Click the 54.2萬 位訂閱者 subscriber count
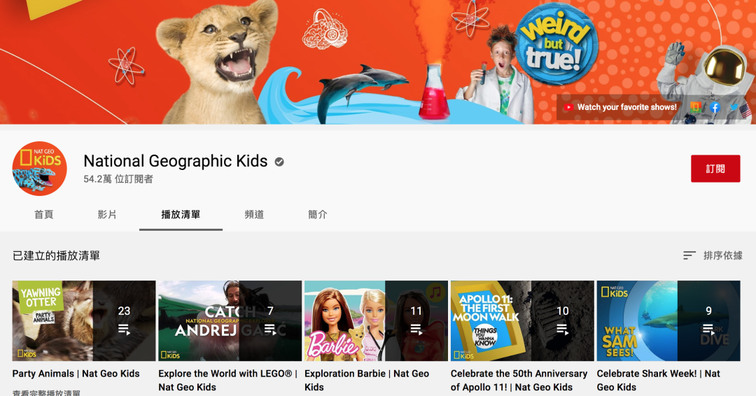Screen dimensions: 756x396 tap(118, 179)
